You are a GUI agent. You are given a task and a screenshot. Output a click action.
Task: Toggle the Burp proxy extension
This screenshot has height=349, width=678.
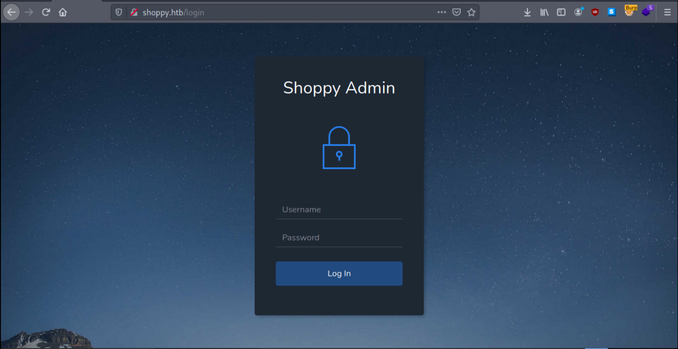coord(630,11)
